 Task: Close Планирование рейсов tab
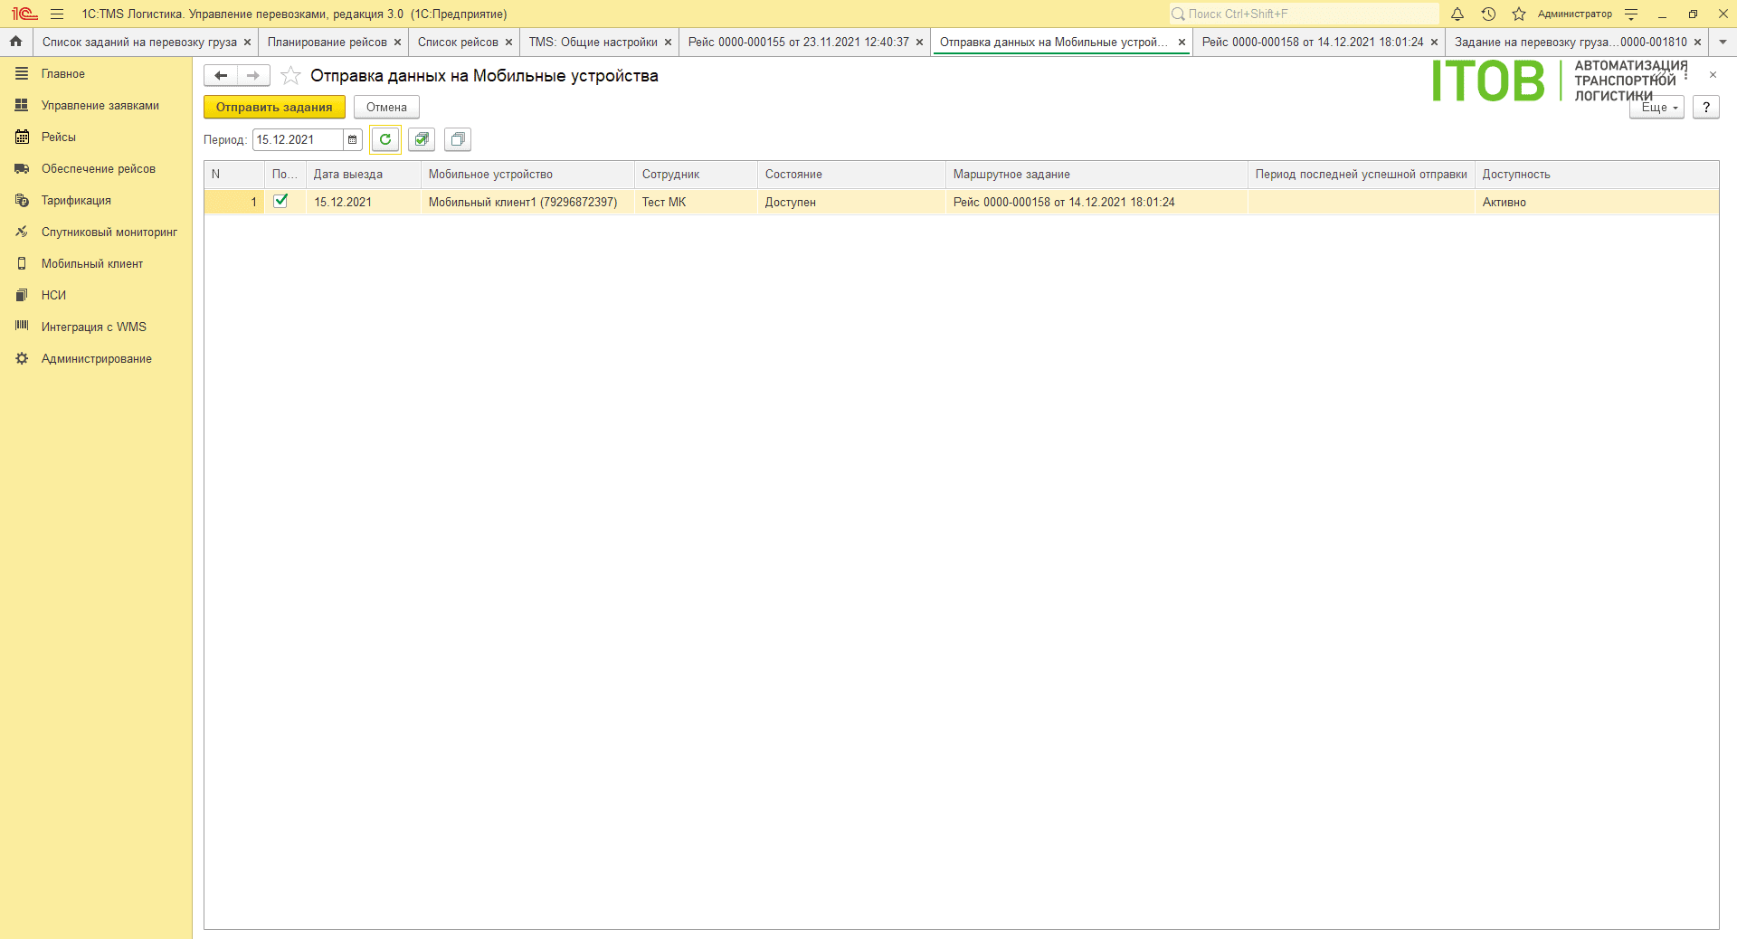point(397,43)
